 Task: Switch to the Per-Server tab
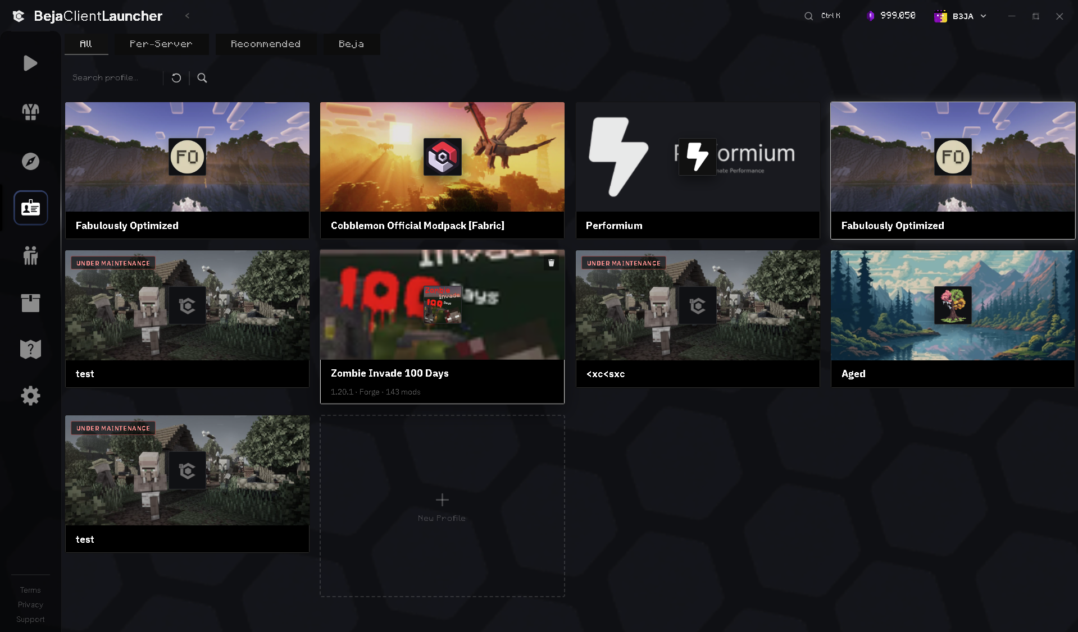tap(161, 44)
